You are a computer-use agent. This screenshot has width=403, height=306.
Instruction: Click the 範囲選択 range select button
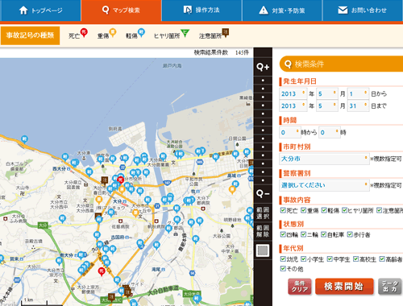pos(263,213)
